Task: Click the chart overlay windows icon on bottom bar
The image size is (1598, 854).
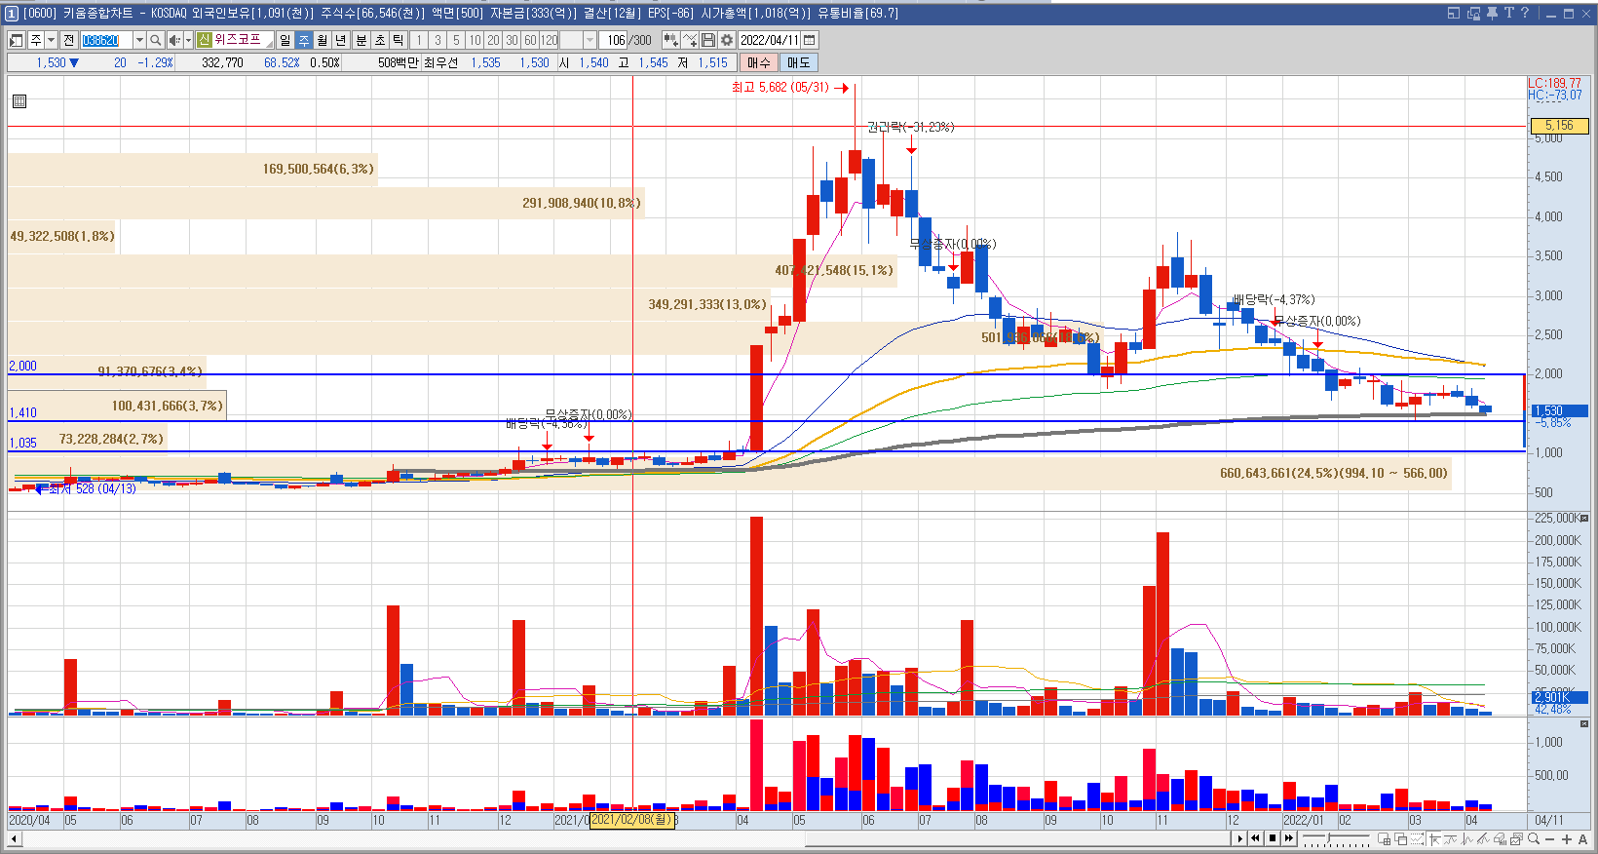Action: 1401,838
